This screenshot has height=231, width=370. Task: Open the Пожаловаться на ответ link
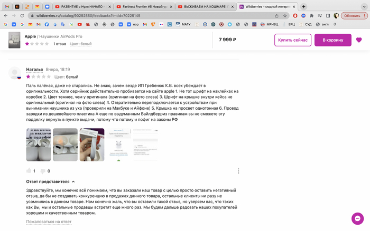click(49, 222)
